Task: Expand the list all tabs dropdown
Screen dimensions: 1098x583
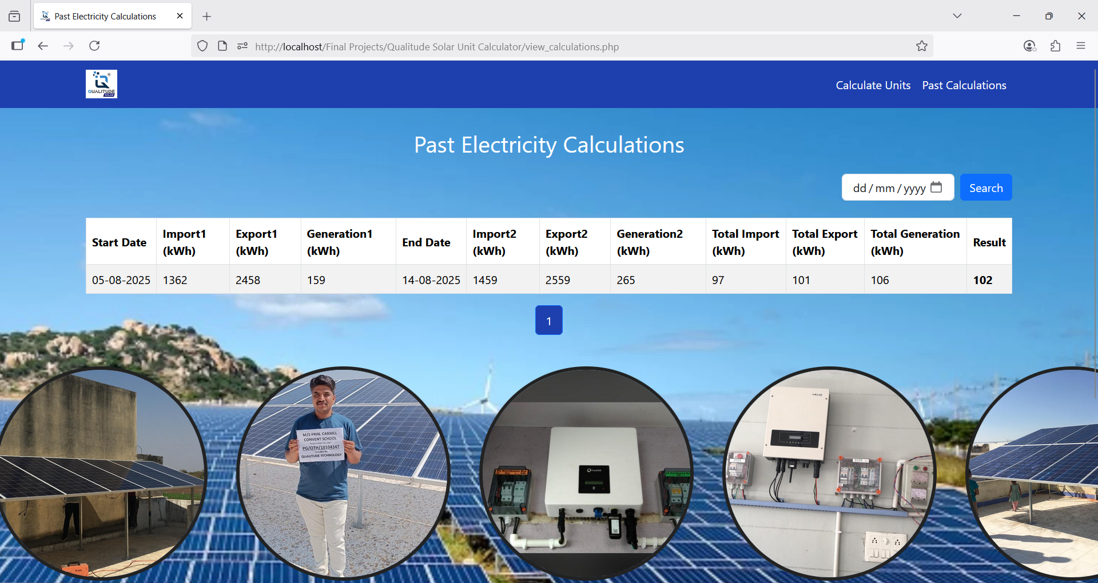Action: [x=957, y=16]
